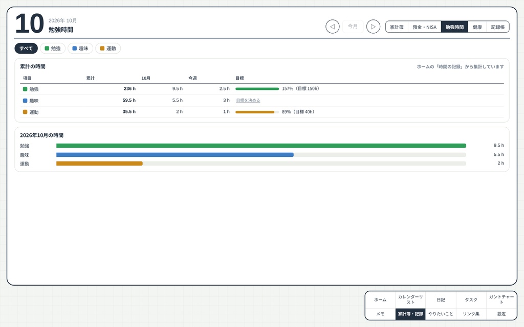The width and height of the screenshot is (524, 327).
Task: Click the 89%（目標 40h）text
Action: pos(298,112)
